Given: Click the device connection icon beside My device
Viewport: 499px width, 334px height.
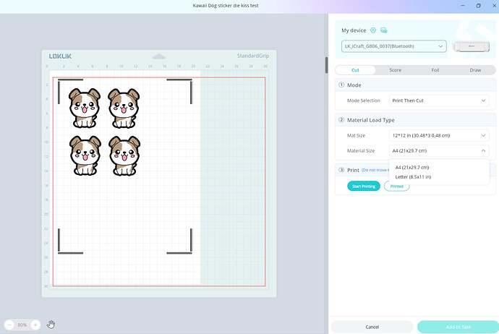Looking at the screenshot, I should pos(383,30).
